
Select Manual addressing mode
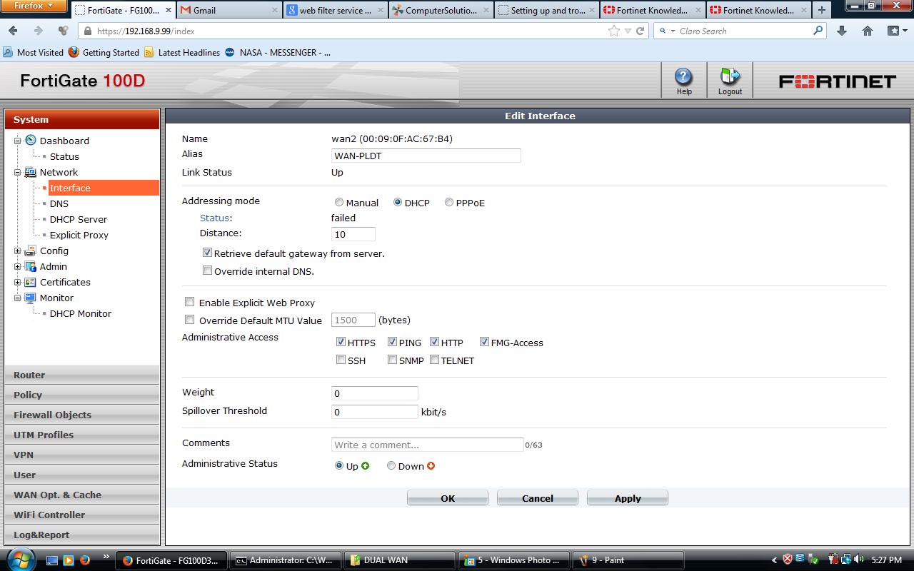point(339,203)
